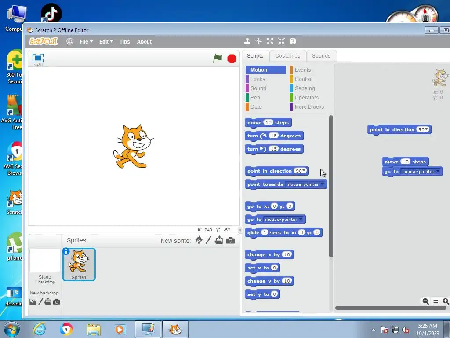Screen dimensions: 450x338
Task: Click the Block help question mark icon
Action: 293,41
